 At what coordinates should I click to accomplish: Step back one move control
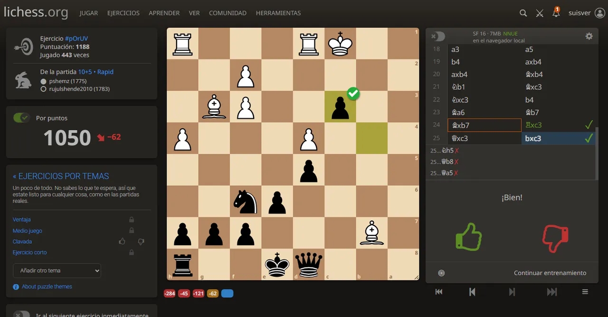point(472,292)
